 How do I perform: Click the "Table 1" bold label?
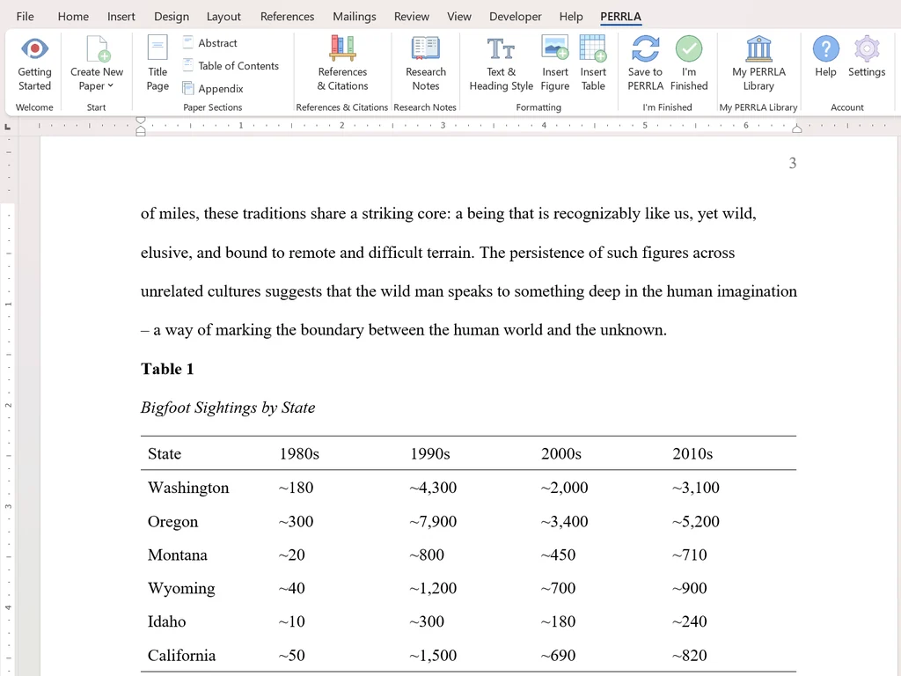(167, 369)
